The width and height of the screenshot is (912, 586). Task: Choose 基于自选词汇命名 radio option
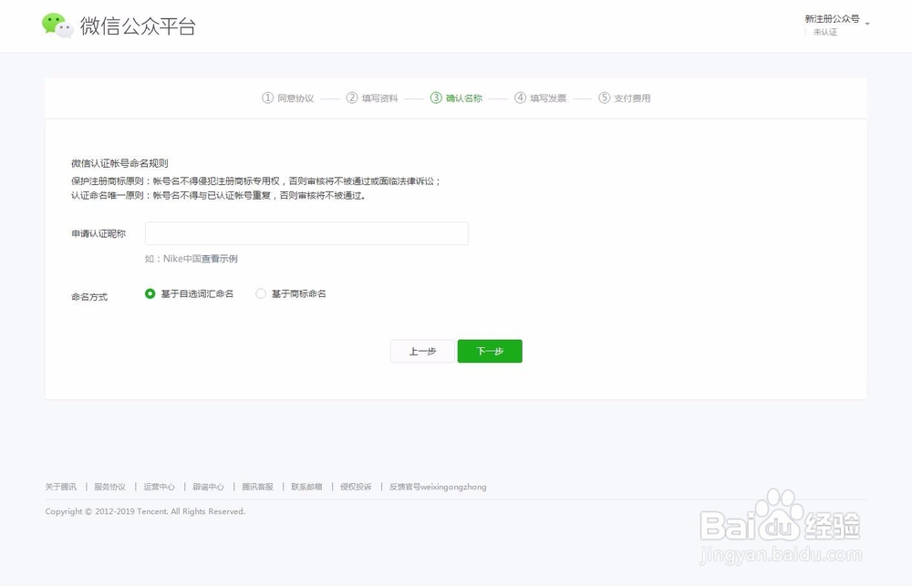(150, 293)
